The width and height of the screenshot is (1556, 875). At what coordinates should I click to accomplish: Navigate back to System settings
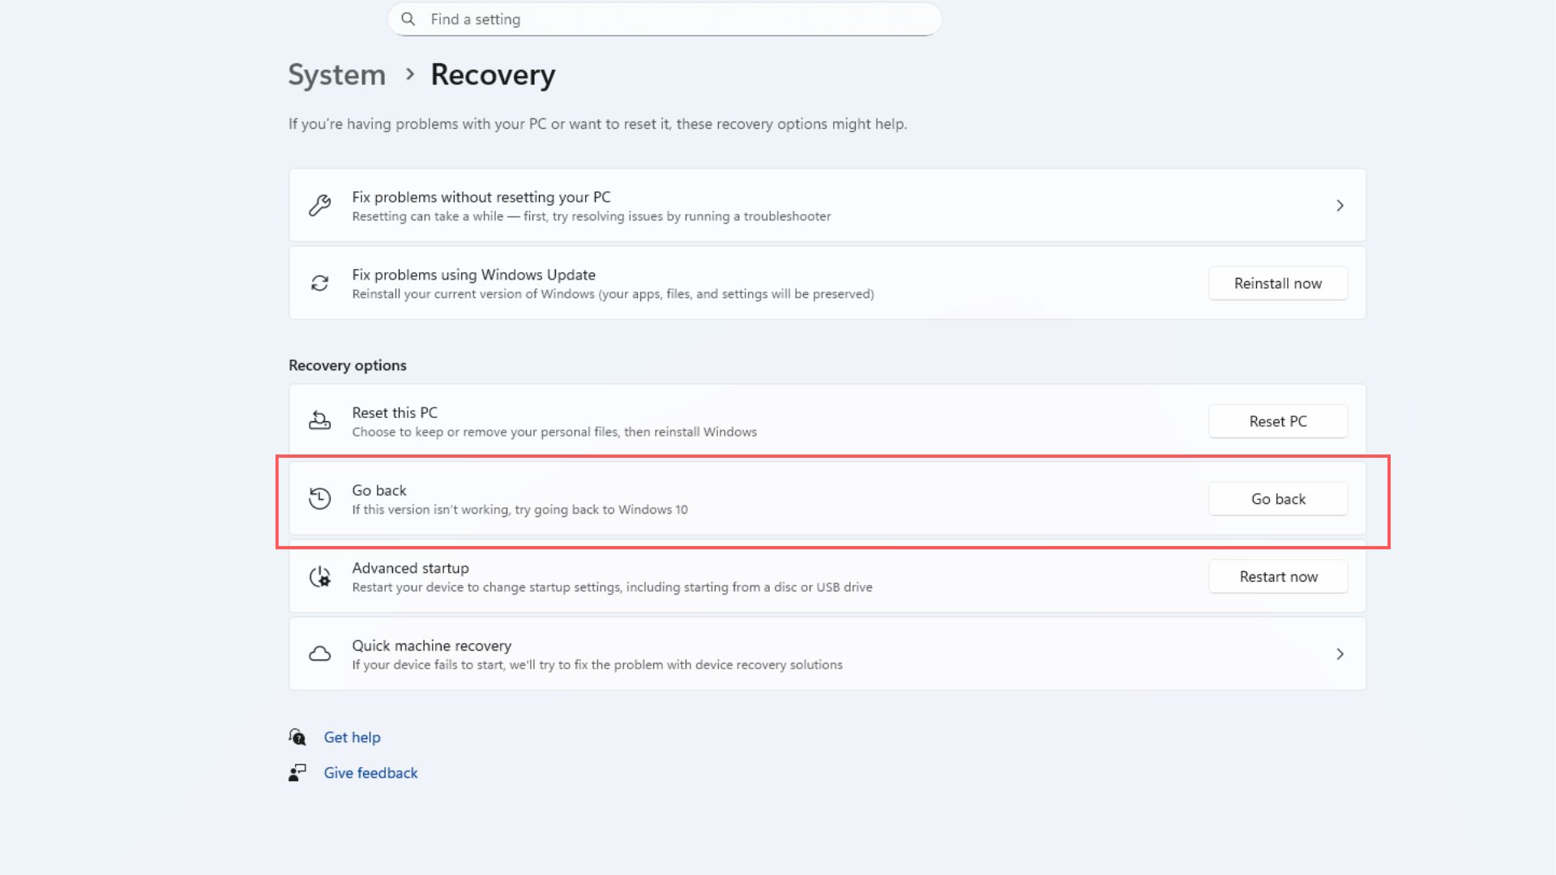336,74
